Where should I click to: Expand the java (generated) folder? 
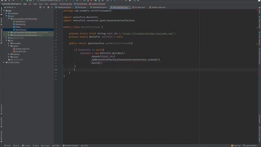coord(7,38)
